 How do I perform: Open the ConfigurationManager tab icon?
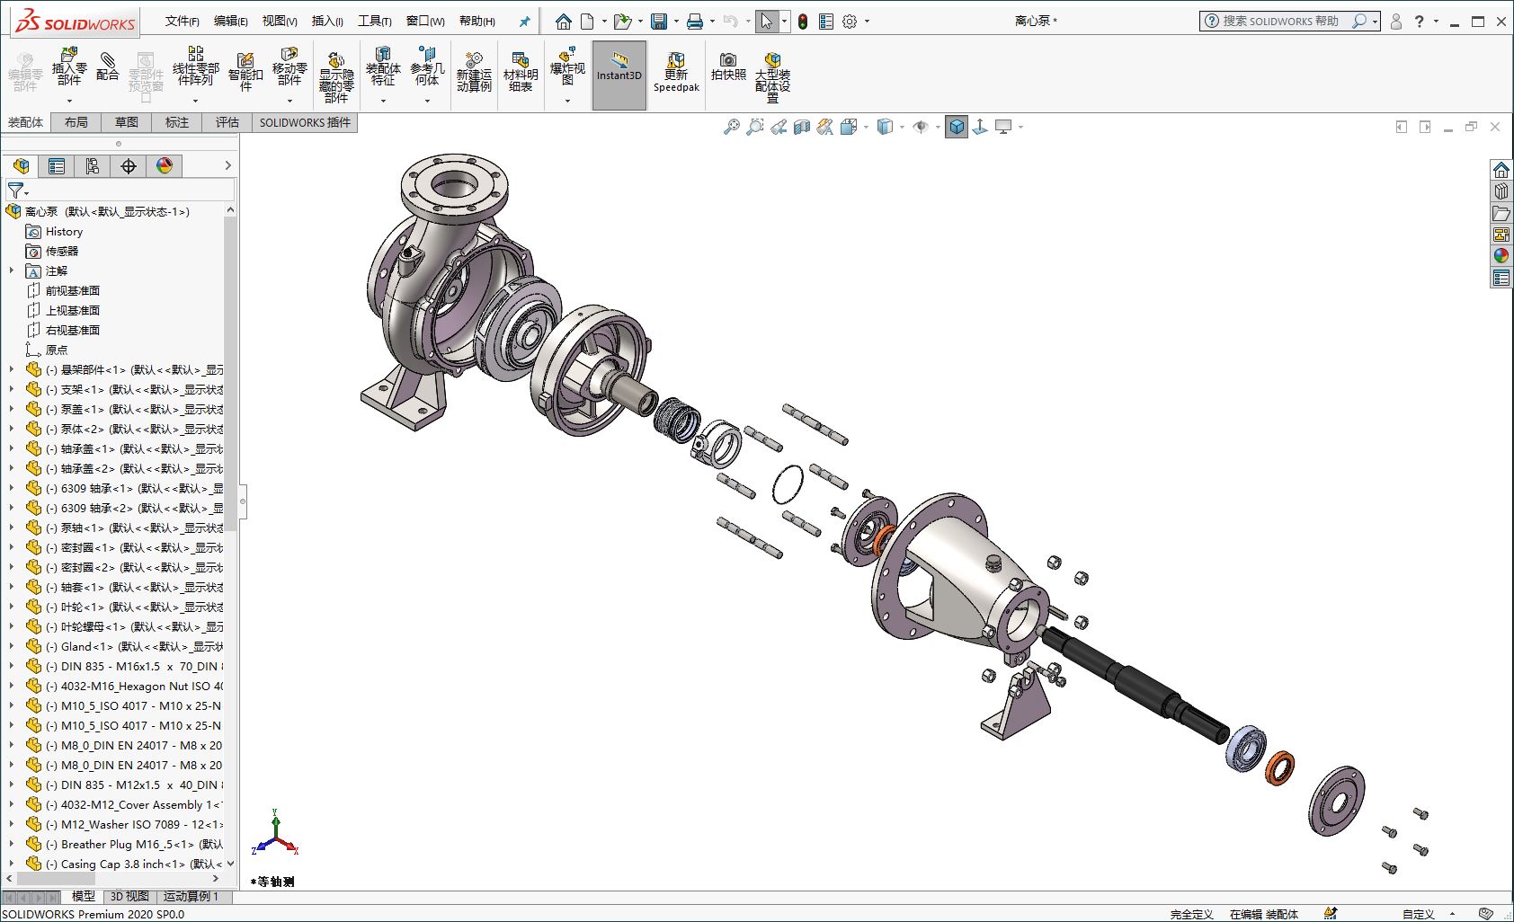[x=93, y=165]
